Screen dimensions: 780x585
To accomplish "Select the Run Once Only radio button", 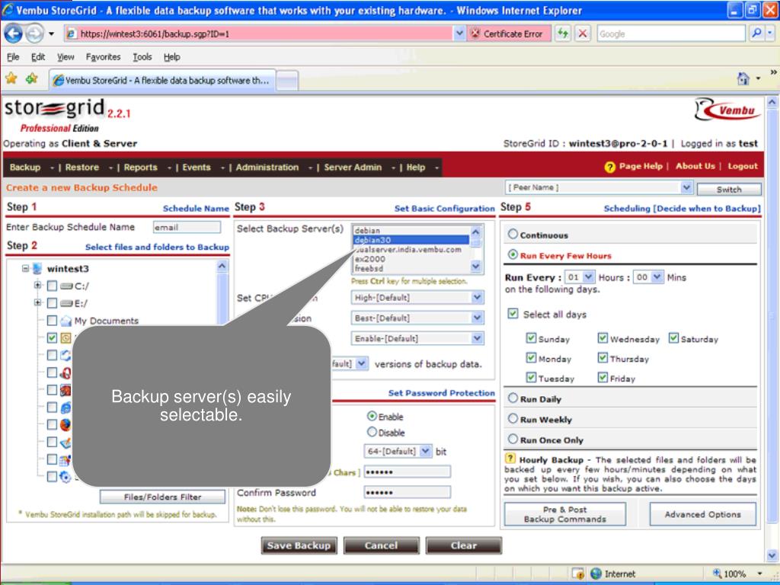I will 513,439.
